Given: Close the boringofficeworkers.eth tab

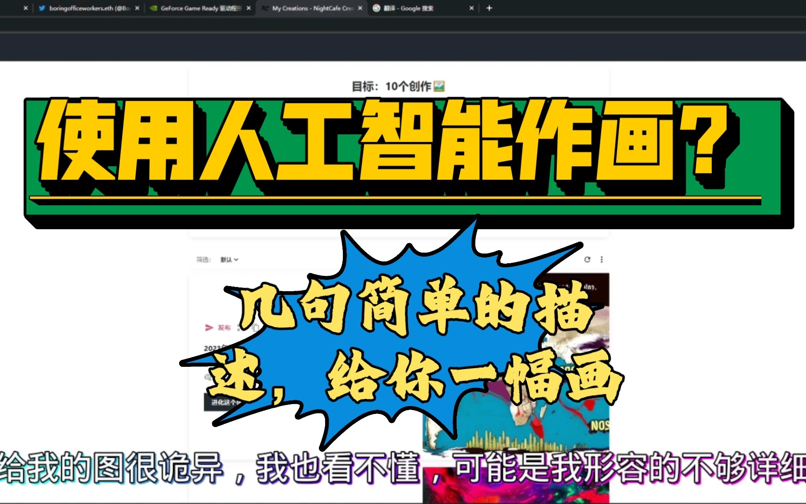Looking at the screenshot, I should click(137, 8).
